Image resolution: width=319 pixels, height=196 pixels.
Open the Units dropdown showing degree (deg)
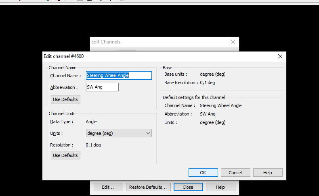click(119, 133)
